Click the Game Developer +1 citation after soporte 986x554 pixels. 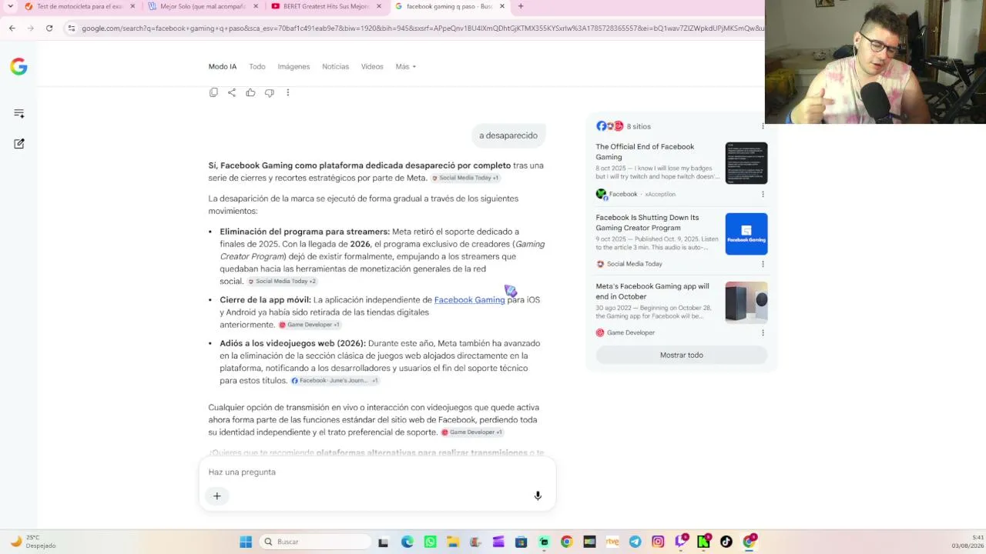pos(471,432)
